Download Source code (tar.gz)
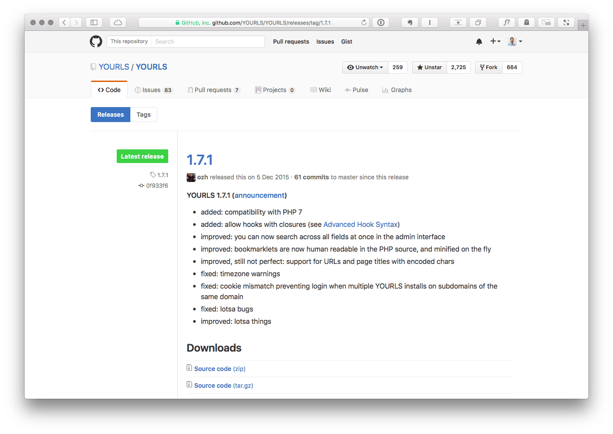The image size is (613, 434). click(224, 386)
